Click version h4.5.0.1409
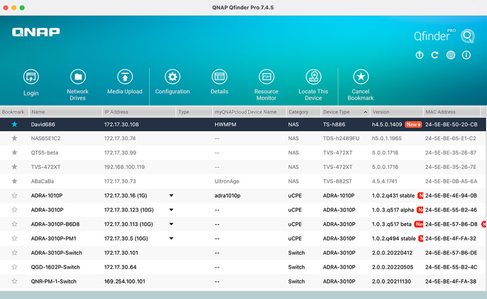 click(x=387, y=124)
